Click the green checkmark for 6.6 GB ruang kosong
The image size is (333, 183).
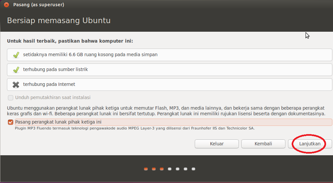coord(16,55)
